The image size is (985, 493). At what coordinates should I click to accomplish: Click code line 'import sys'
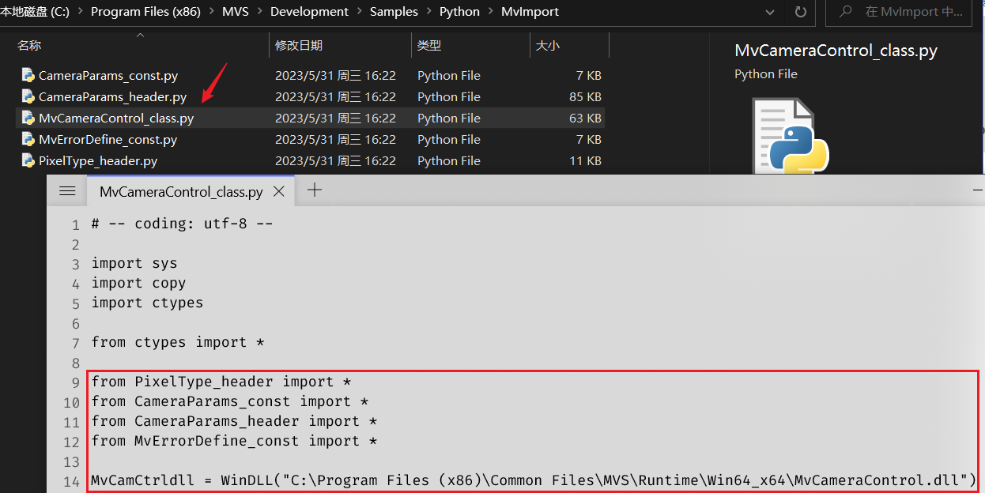(x=134, y=263)
